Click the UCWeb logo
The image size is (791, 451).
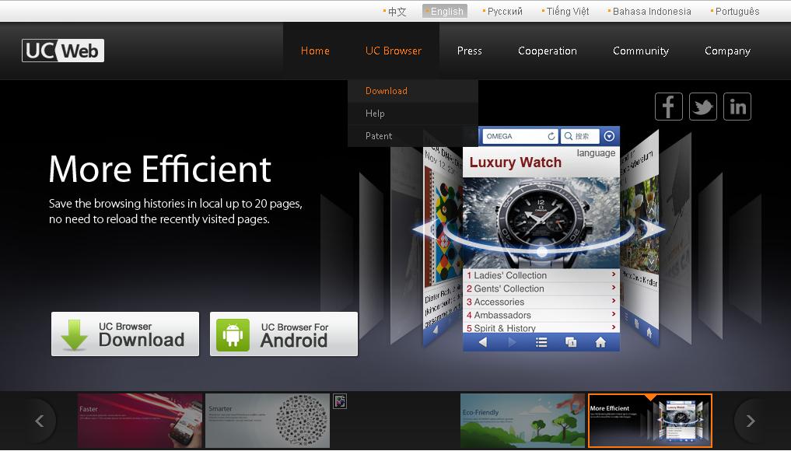pos(63,51)
